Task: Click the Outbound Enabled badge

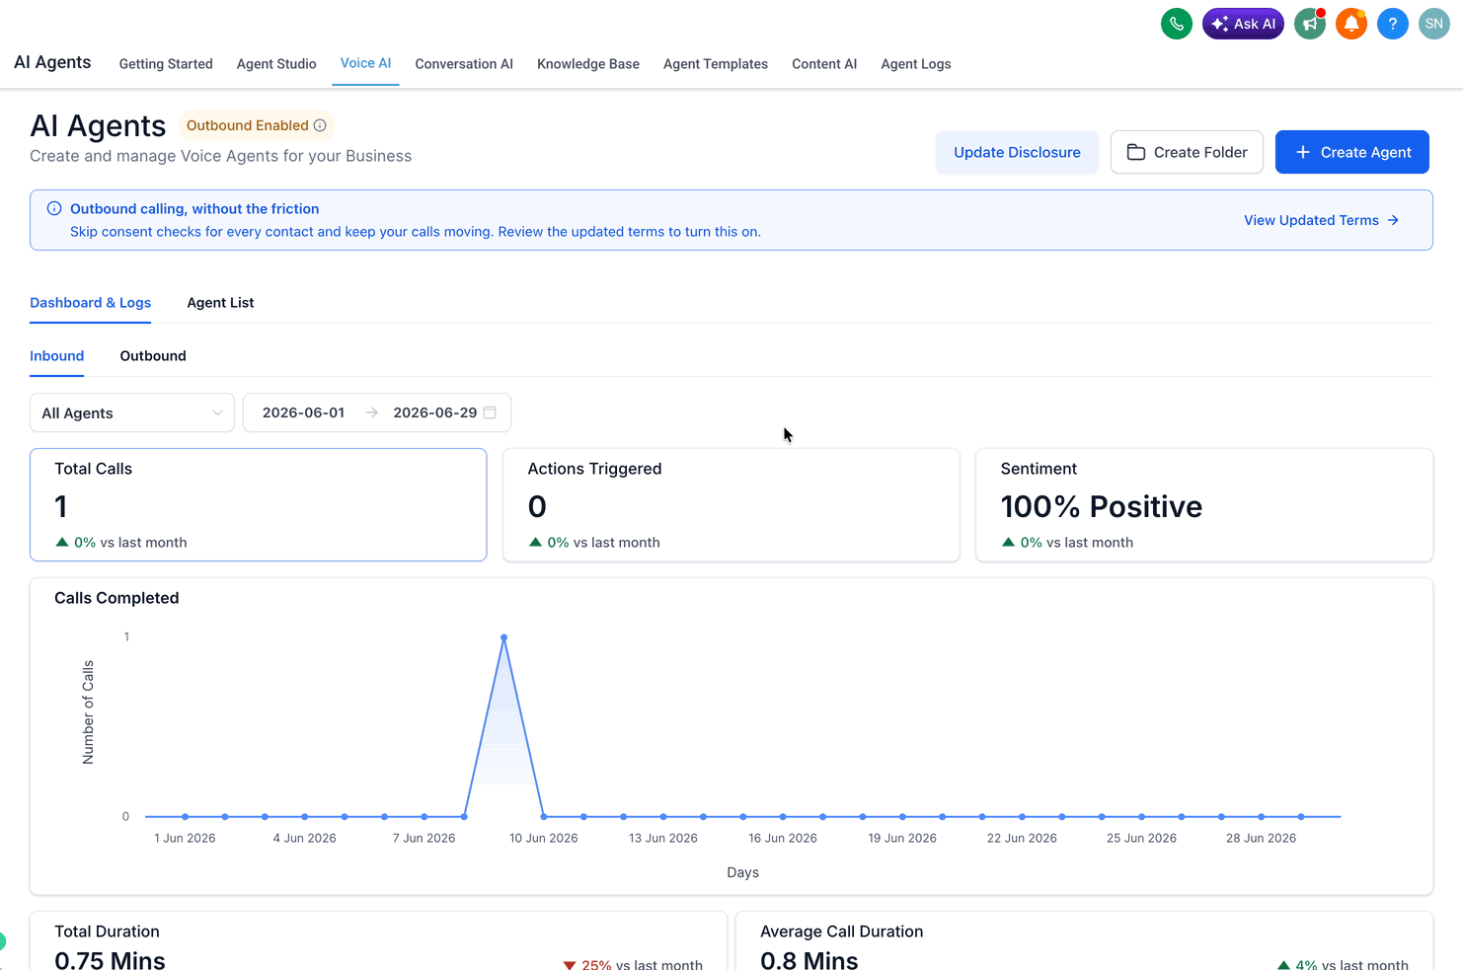Action: [257, 125]
